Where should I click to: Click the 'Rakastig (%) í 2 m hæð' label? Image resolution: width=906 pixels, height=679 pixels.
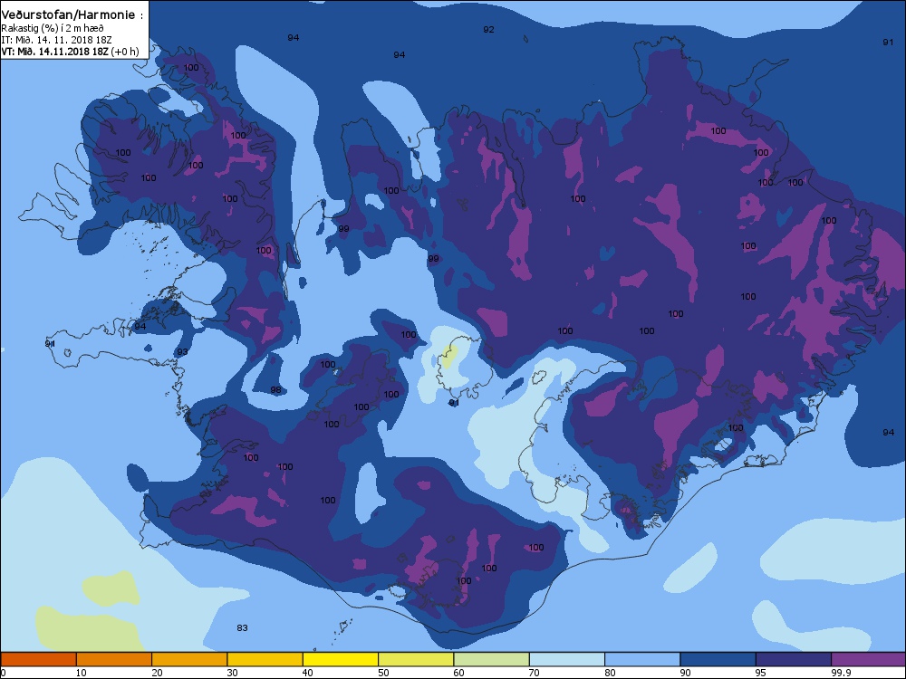[x=53, y=28]
